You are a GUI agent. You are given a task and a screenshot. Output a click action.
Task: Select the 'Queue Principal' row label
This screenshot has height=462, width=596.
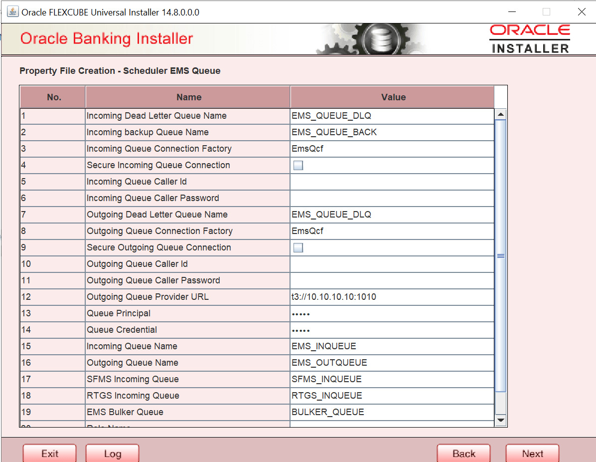[119, 313]
